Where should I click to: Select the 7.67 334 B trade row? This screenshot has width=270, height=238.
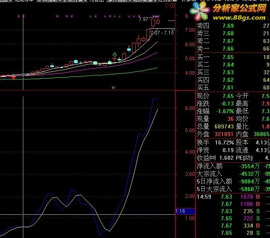click(233, 226)
